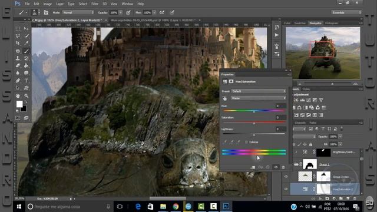Viewport: 377px width, 212px height.
Task: Open the Brush Preset picker
Action: pos(36,12)
